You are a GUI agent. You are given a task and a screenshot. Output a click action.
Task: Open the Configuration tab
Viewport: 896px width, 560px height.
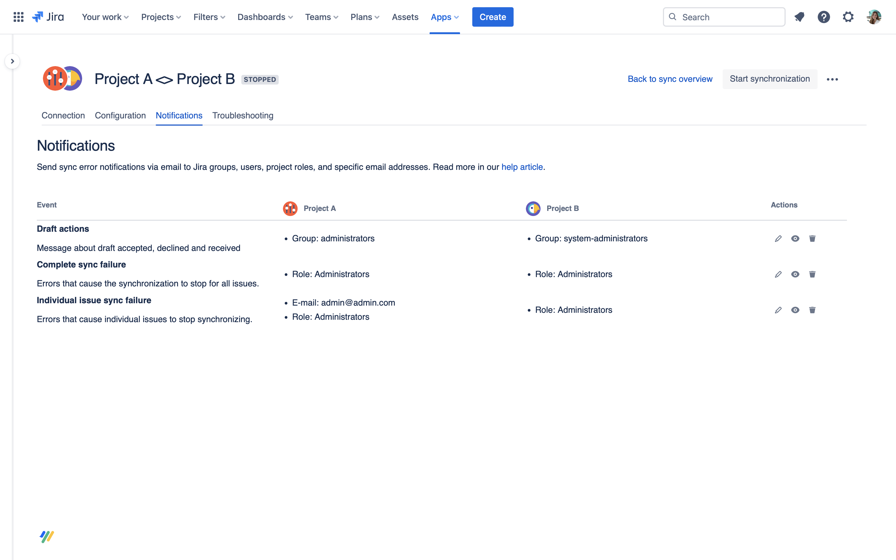[x=120, y=115]
